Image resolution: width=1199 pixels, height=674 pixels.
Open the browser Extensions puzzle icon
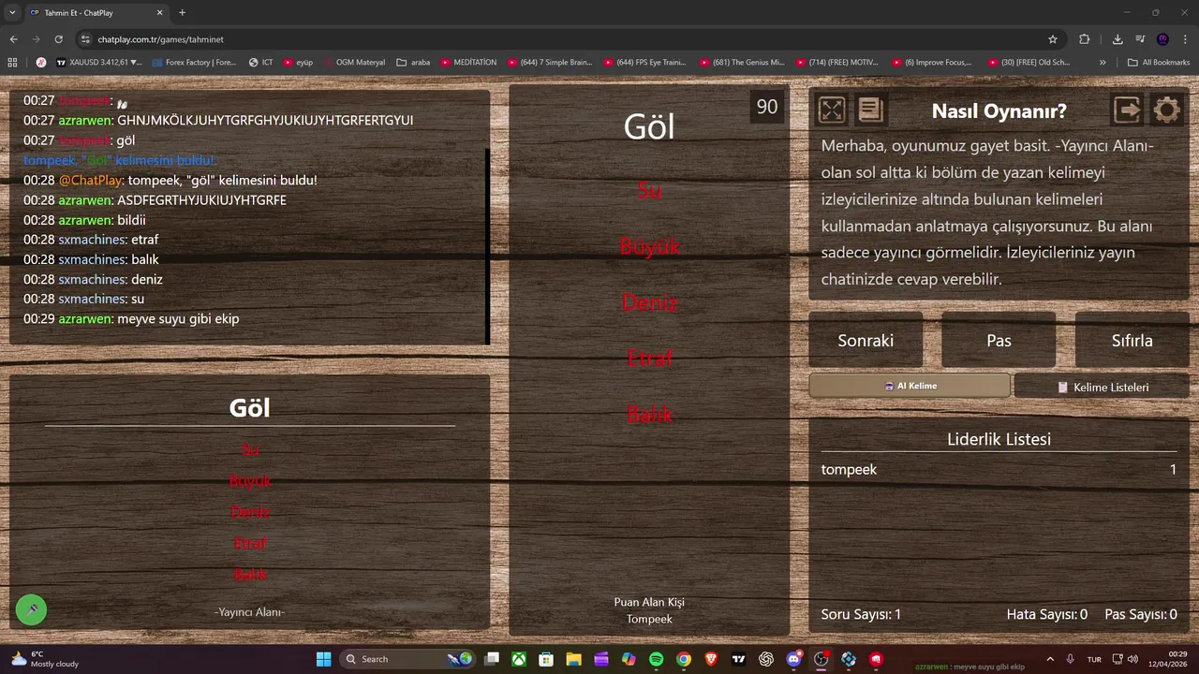1085,39
